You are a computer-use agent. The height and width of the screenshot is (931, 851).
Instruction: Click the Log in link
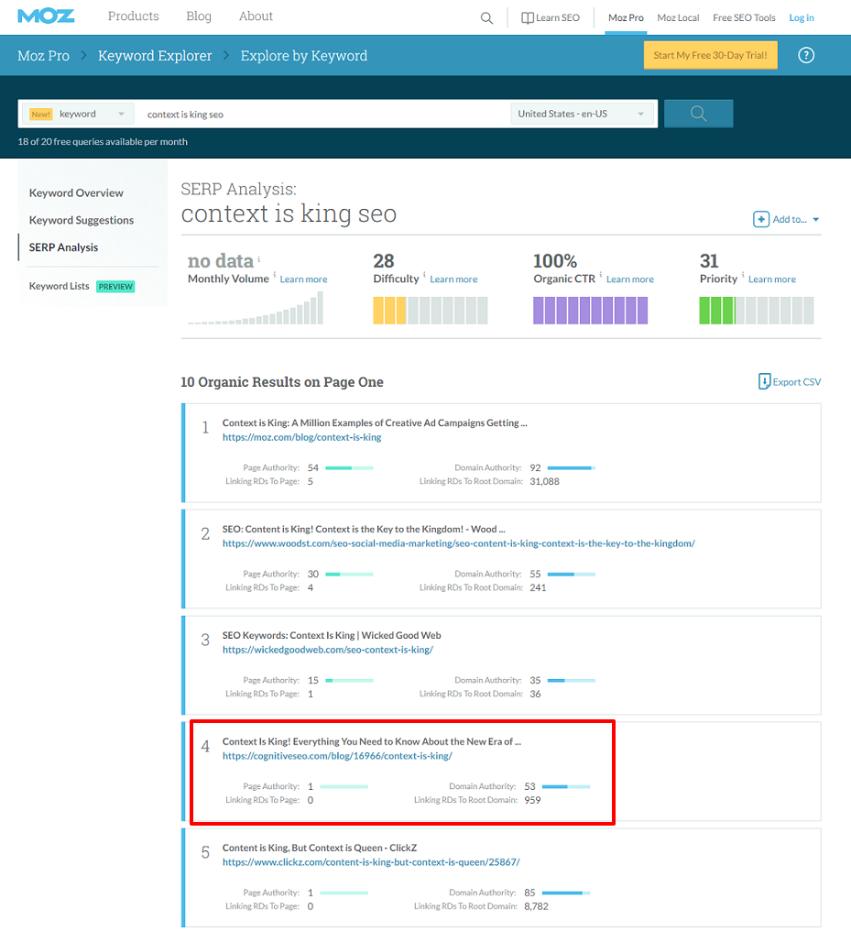802,17
